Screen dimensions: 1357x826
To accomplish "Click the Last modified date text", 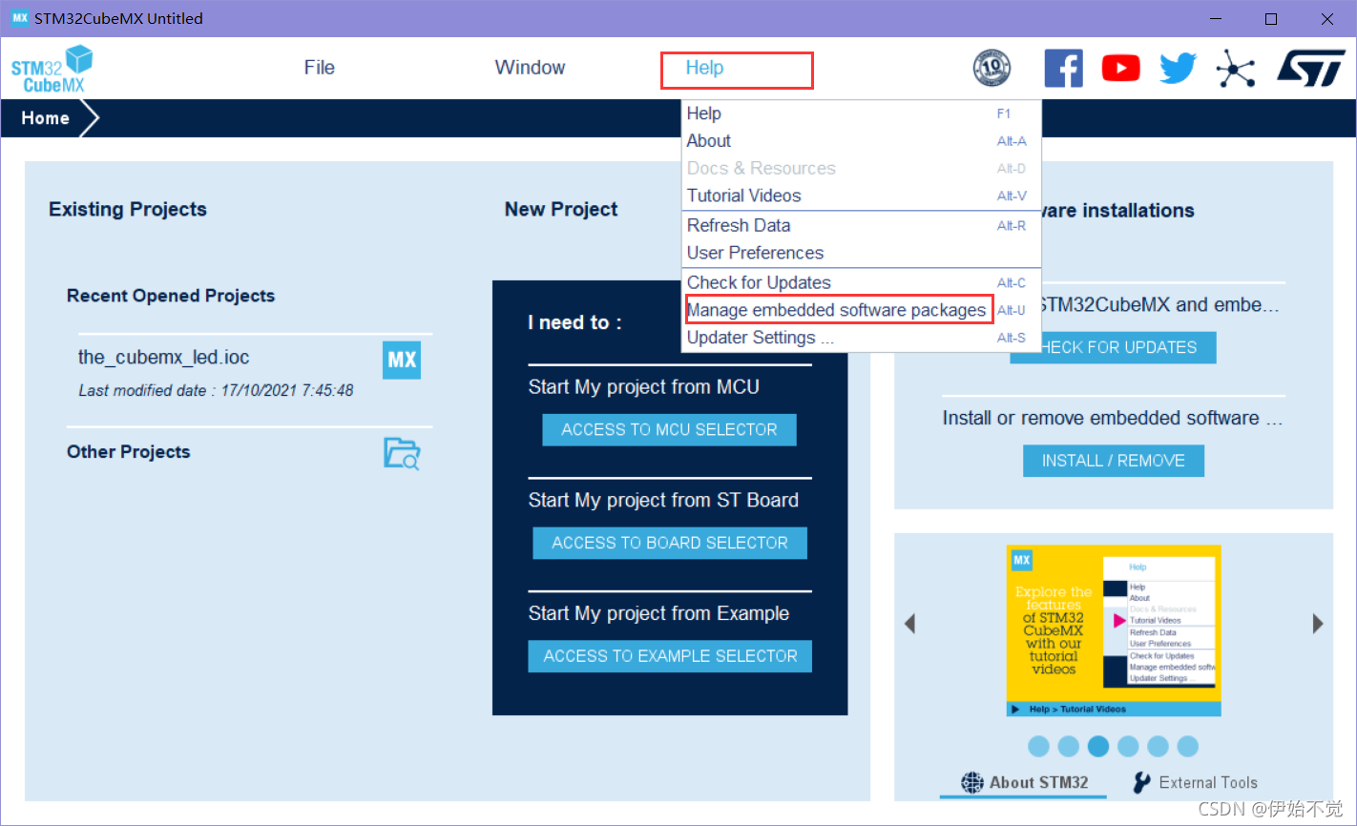I will coord(216,390).
